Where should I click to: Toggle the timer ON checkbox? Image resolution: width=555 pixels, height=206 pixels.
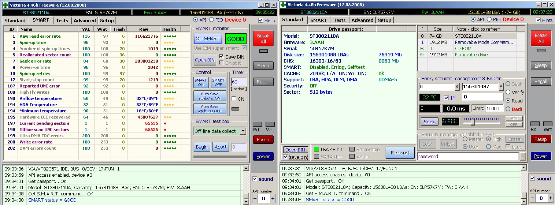point(234,99)
